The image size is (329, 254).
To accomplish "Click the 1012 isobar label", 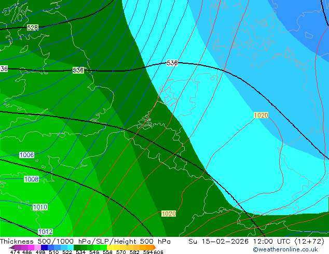I will tap(45, 232).
